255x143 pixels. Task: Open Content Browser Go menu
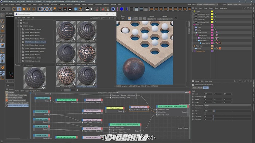[33, 18]
